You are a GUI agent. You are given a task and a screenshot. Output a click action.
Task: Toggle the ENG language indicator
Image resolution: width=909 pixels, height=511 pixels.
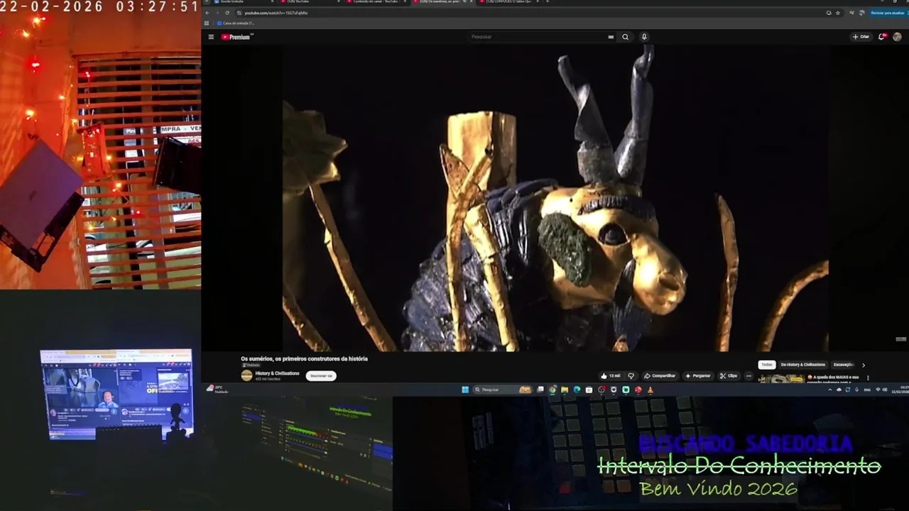(x=867, y=390)
